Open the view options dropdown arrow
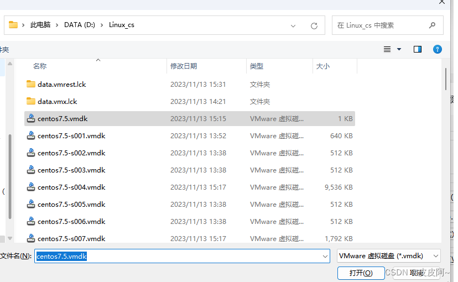Image resolution: width=458 pixels, height=282 pixels. [399, 49]
